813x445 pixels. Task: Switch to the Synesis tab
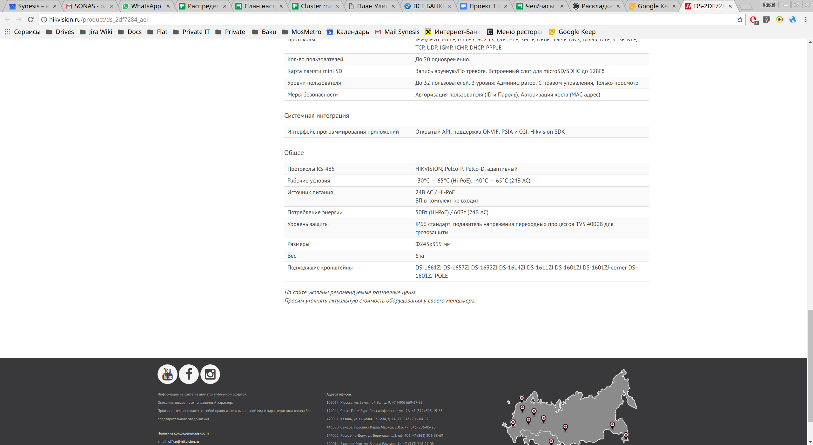[33, 6]
